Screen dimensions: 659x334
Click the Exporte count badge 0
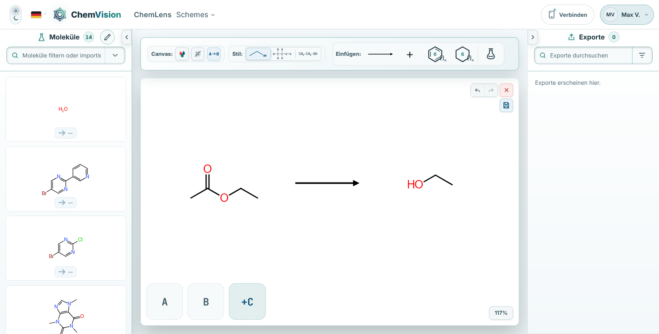click(614, 37)
